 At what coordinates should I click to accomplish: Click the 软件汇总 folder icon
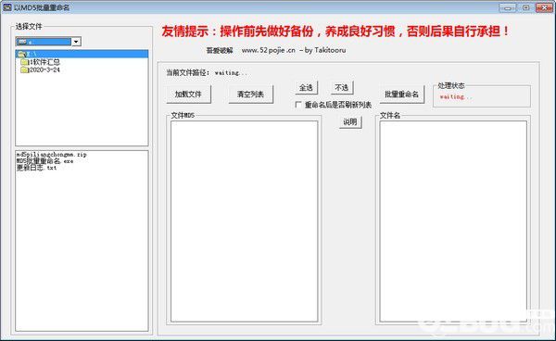[x=24, y=62]
